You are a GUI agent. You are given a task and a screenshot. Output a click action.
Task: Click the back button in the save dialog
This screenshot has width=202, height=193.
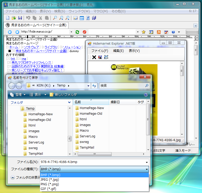tap(12, 86)
